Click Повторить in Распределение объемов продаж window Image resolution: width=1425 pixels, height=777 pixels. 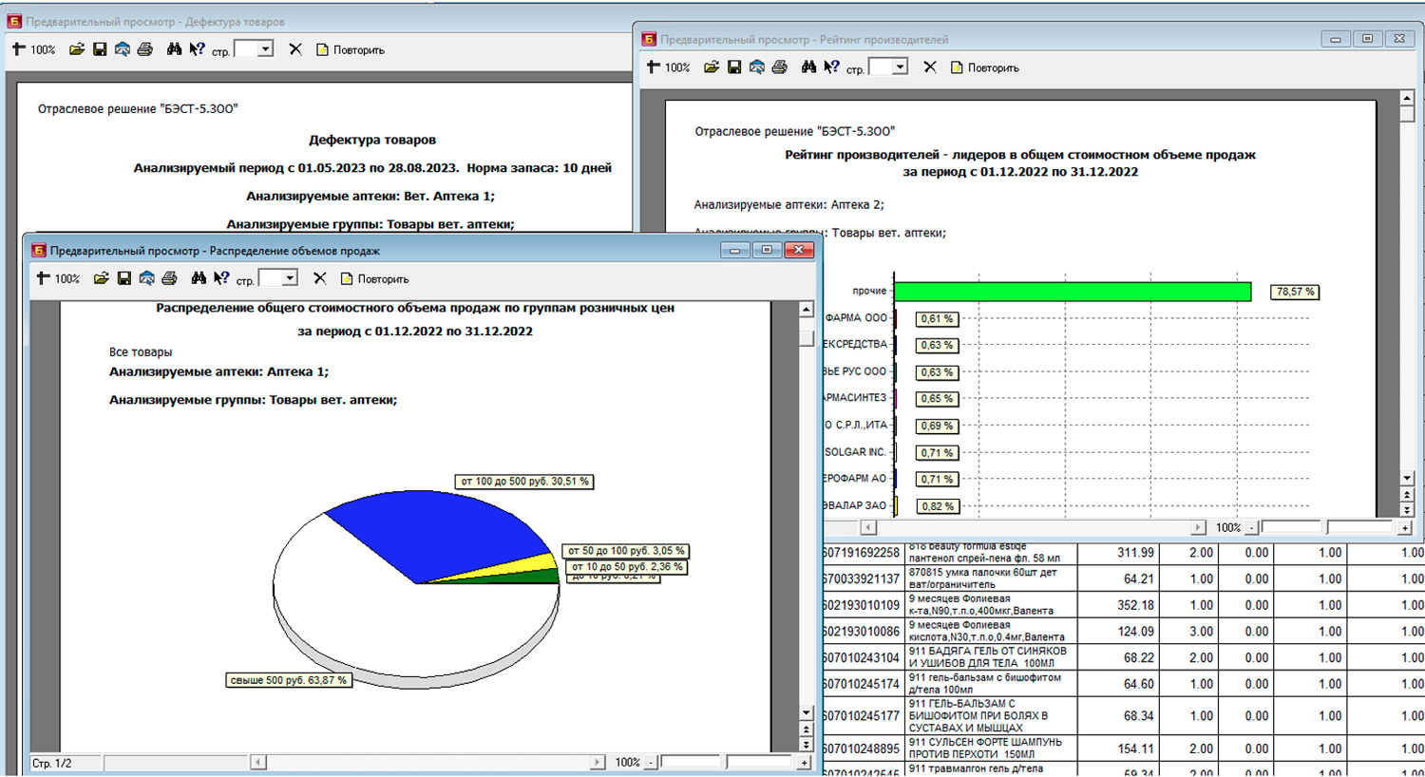tap(375, 278)
